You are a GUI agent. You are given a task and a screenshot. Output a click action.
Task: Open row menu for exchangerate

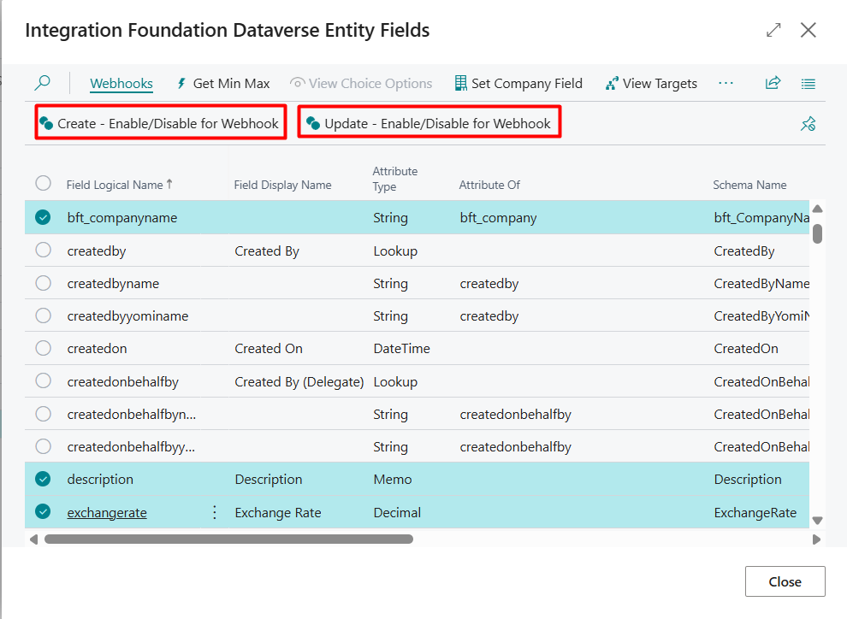click(x=214, y=513)
